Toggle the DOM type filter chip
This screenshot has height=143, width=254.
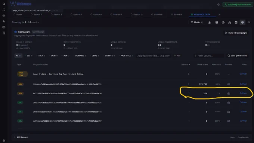(53, 56)
